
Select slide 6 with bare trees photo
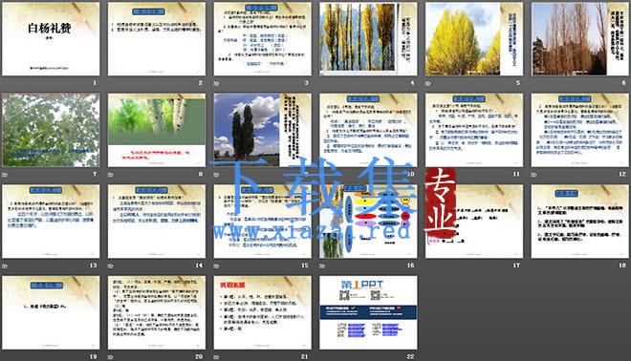[580, 39]
